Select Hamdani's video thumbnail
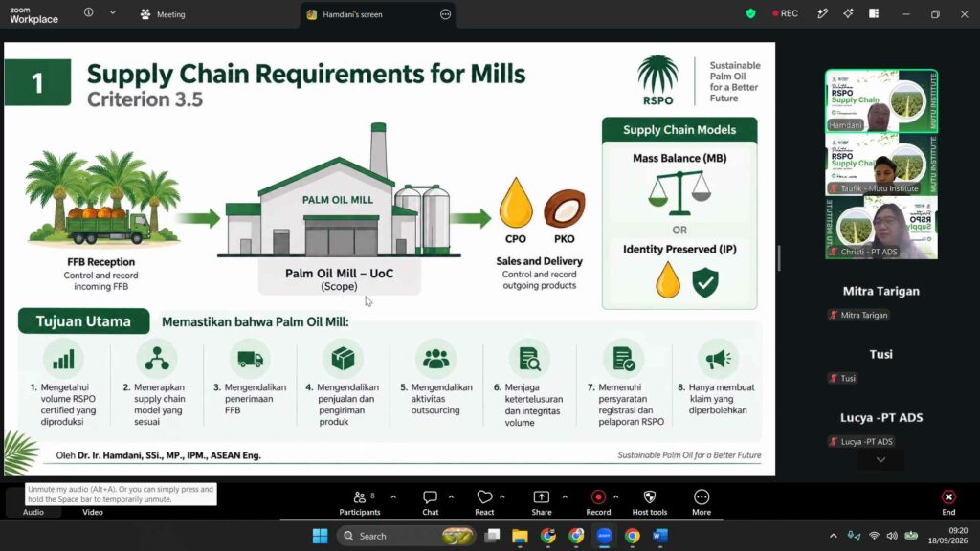980x551 pixels. coord(881,101)
